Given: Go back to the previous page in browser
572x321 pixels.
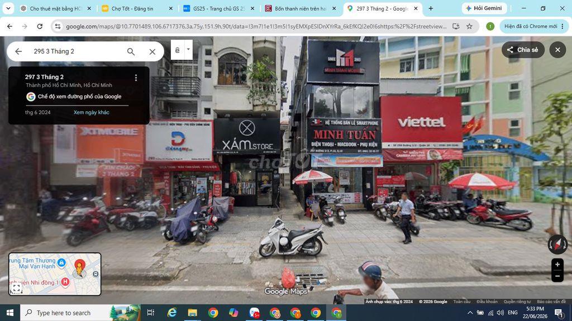Looking at the screenshot, I should (10, 26).
